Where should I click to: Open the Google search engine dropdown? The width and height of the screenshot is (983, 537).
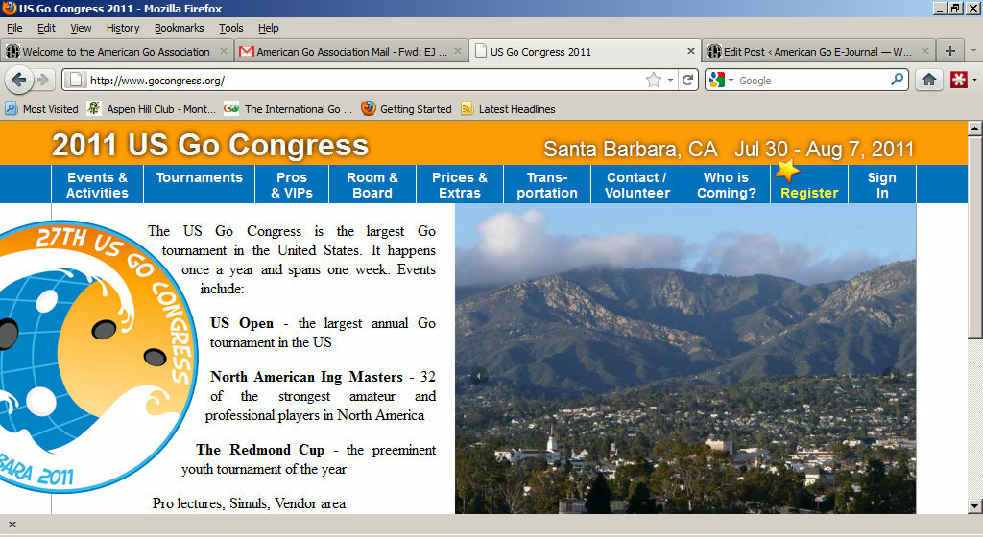click(x=721, y=81)
